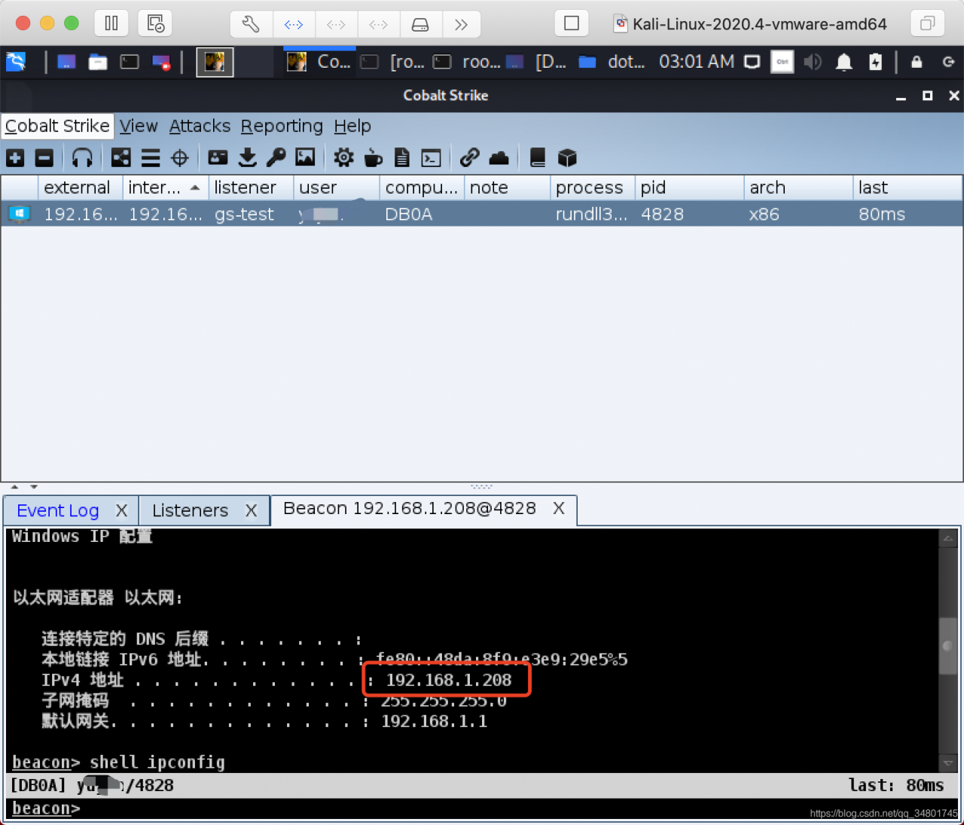The width and height of the screenshot is (964, 825).
Task: Switch to session table view icon
Action: 151,157
